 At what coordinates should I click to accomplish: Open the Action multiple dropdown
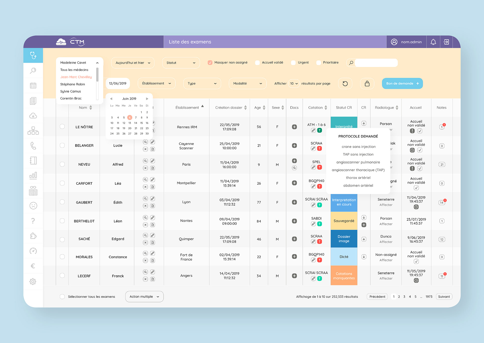tap(144, 297)
